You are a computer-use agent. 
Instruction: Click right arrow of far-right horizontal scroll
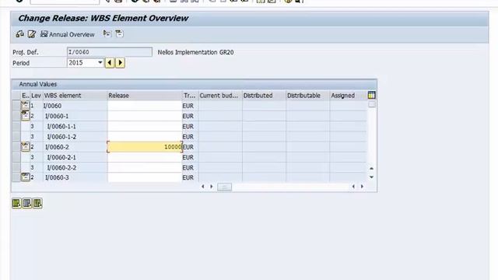(x=362, y=187)
